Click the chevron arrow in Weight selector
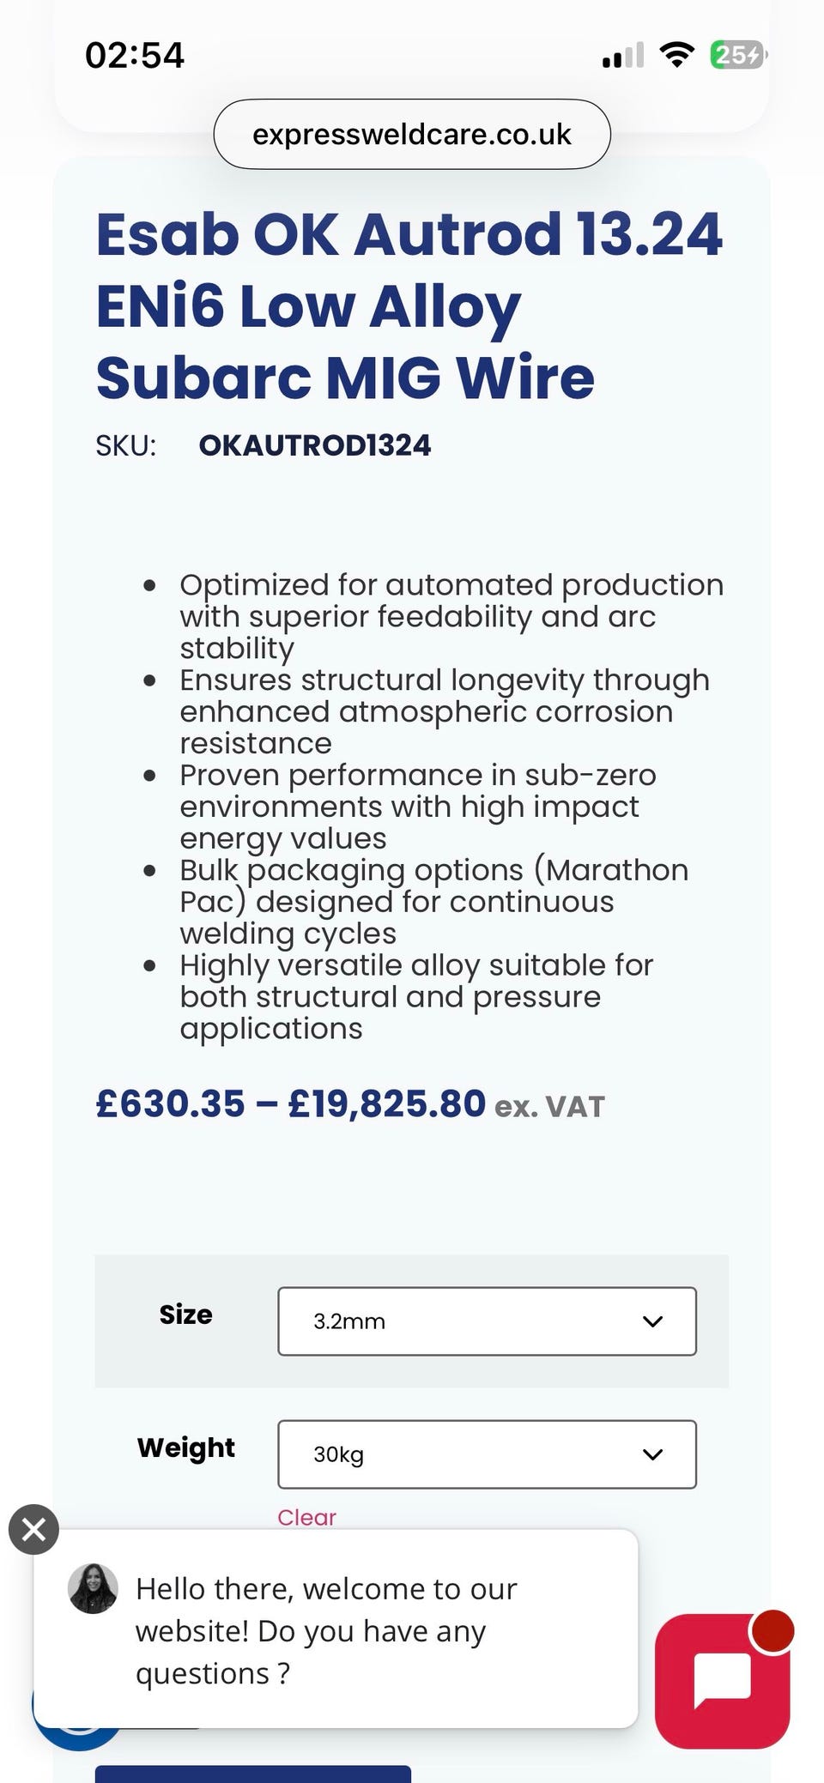The image size is (824, 1783). pos(653,1454)
